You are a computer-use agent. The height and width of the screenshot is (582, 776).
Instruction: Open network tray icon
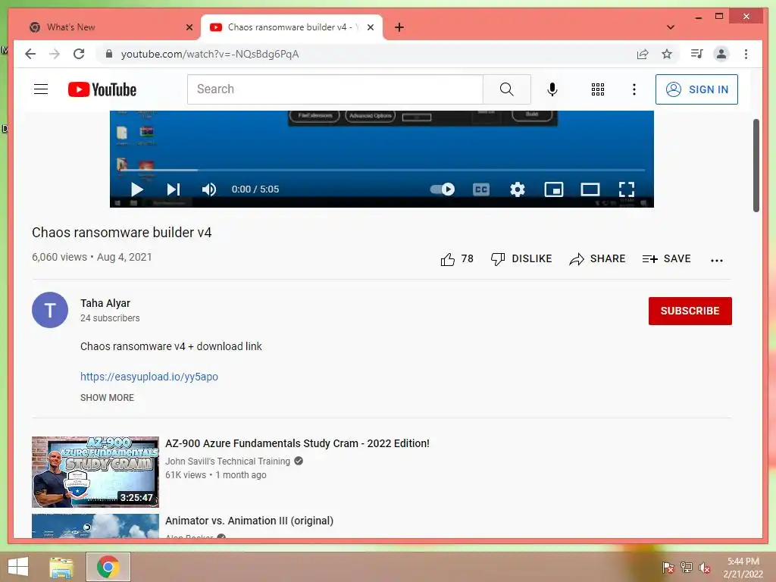click(x=687, y=568)
